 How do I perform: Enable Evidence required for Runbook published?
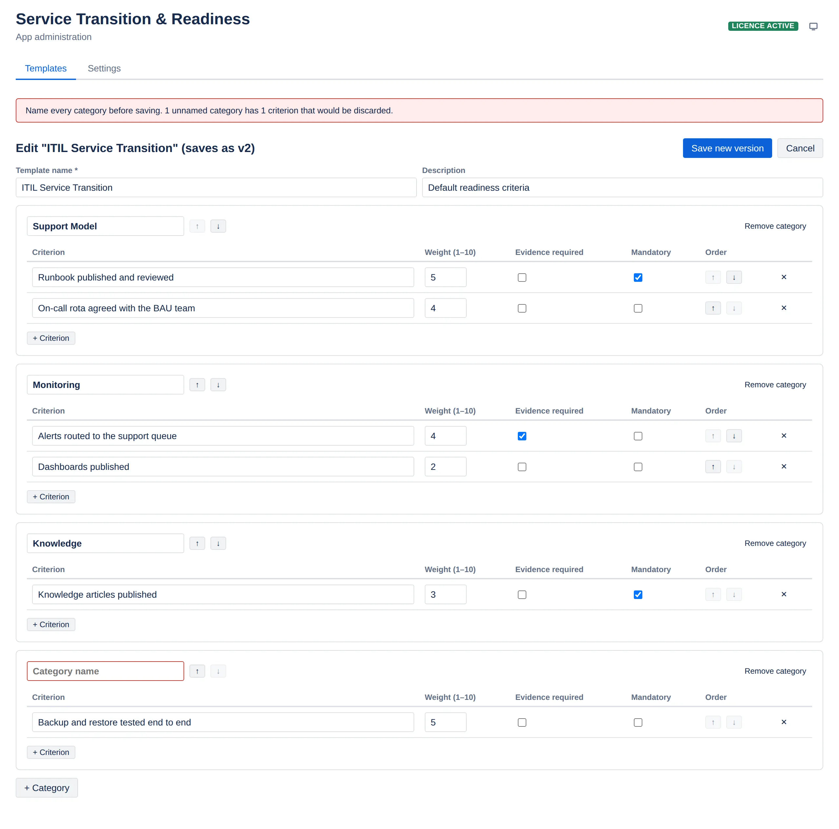522,278
